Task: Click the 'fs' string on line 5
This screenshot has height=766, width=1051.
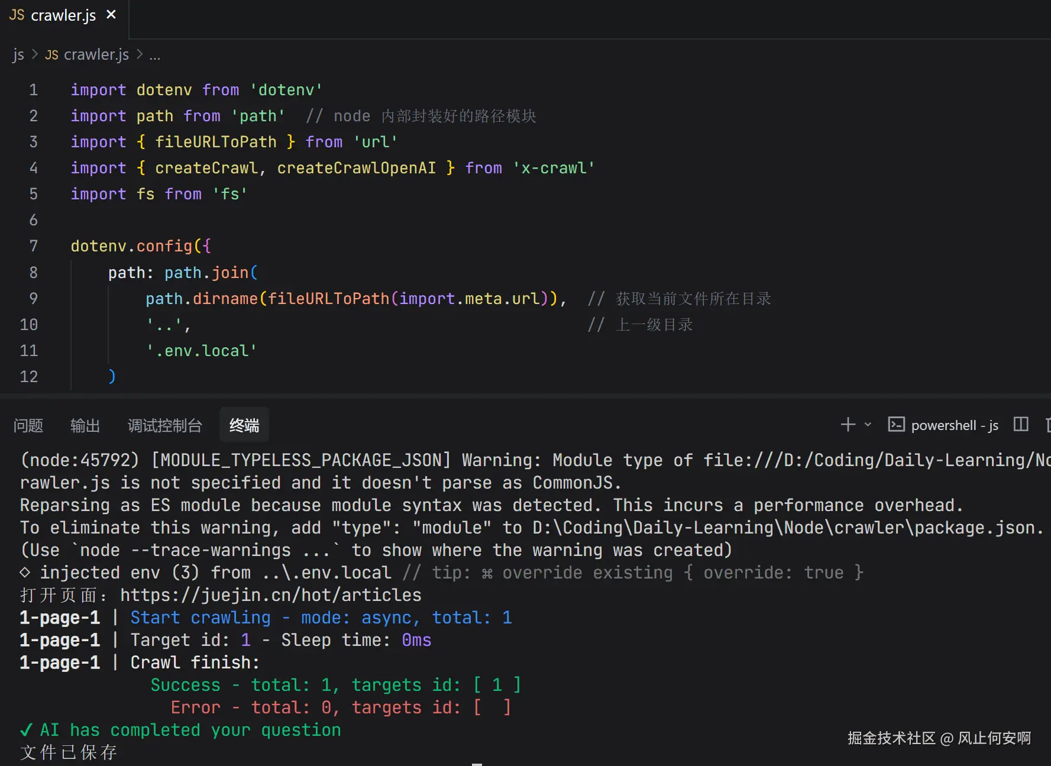Action: 230,194
